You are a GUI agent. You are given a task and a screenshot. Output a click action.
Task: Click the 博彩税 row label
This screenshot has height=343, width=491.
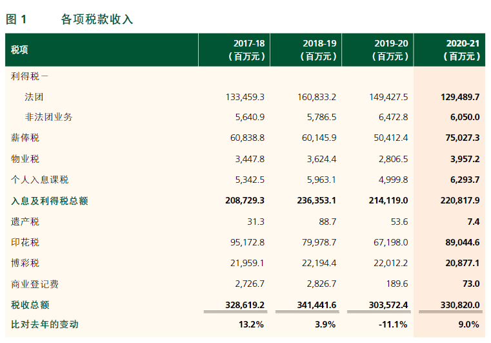pyautogui.click(x=25, y=263)
